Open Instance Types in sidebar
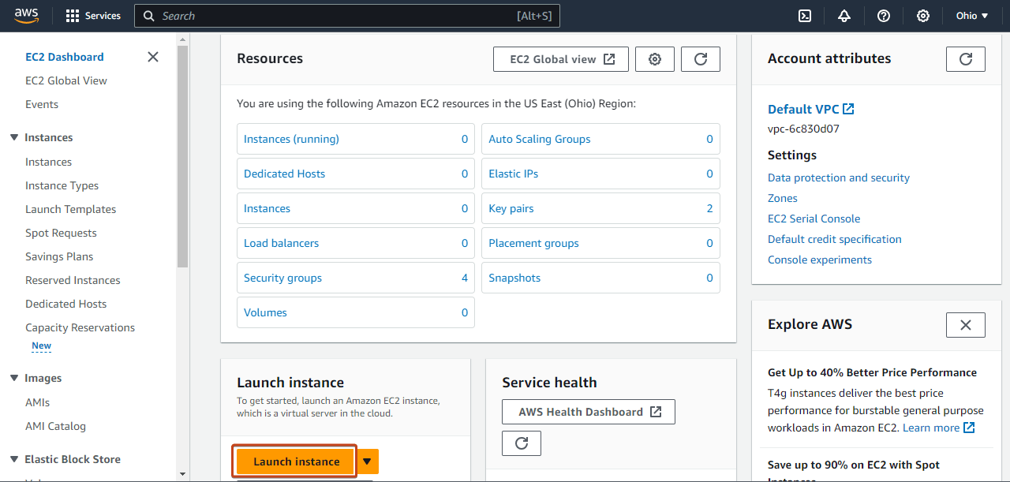The width and height of the screenshot is (1010, 482). [62, 185]
